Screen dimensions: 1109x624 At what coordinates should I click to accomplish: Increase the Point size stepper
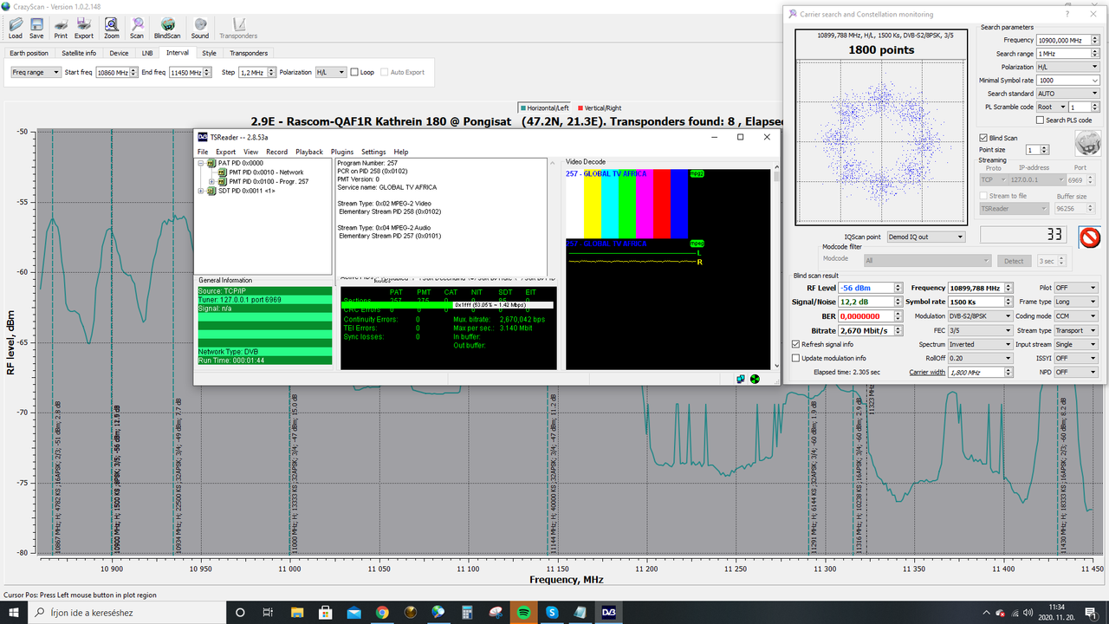(x=1045, y=147)
